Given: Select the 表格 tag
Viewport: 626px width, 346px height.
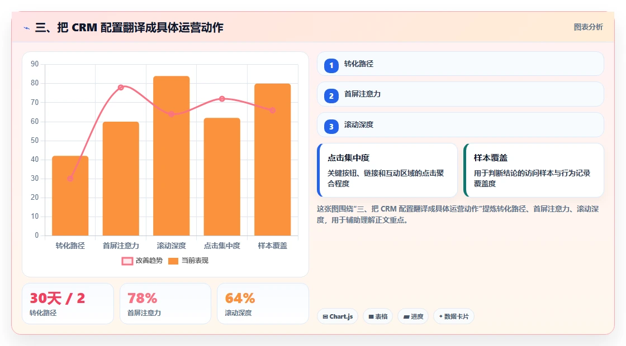Looking at the screenshot, I should tap(378, 316).
